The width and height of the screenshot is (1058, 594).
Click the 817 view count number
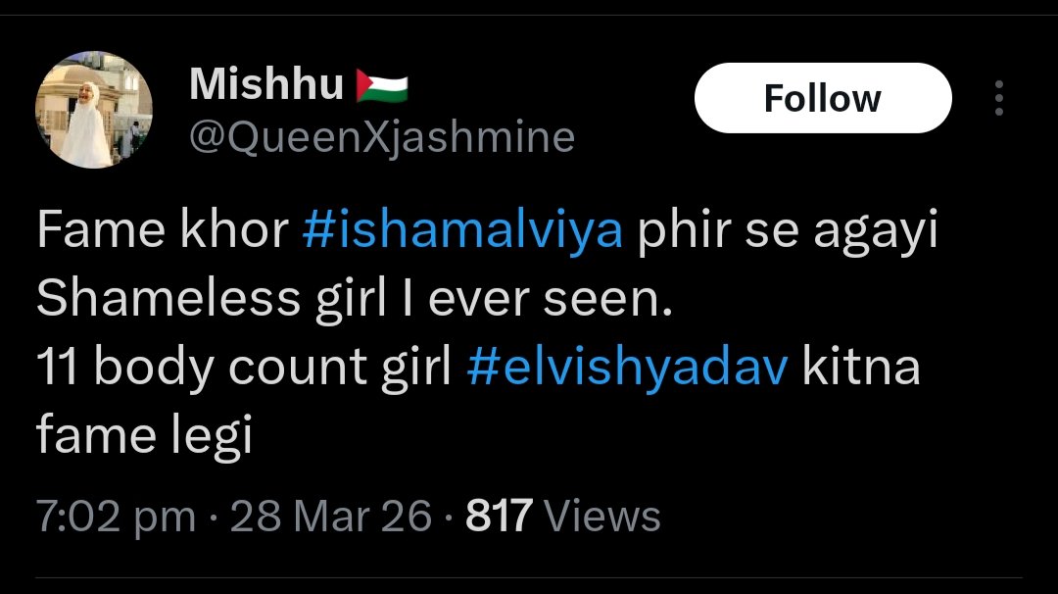(499, 516)
